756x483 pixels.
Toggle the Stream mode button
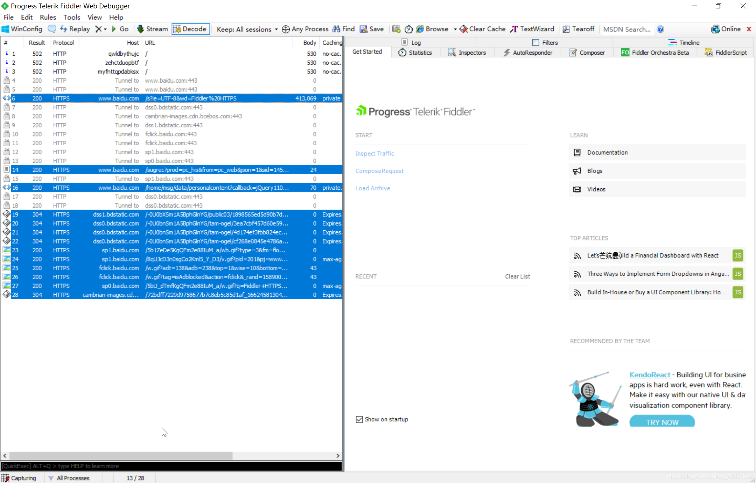[152, 29]
